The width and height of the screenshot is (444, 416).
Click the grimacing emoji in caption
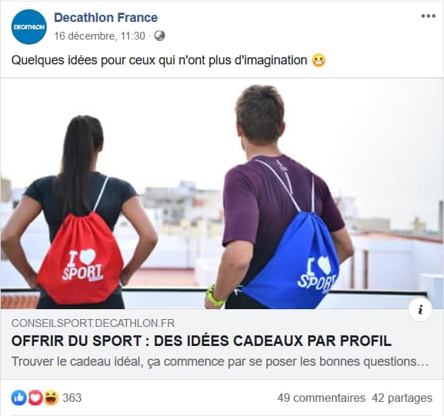point(319,60)
